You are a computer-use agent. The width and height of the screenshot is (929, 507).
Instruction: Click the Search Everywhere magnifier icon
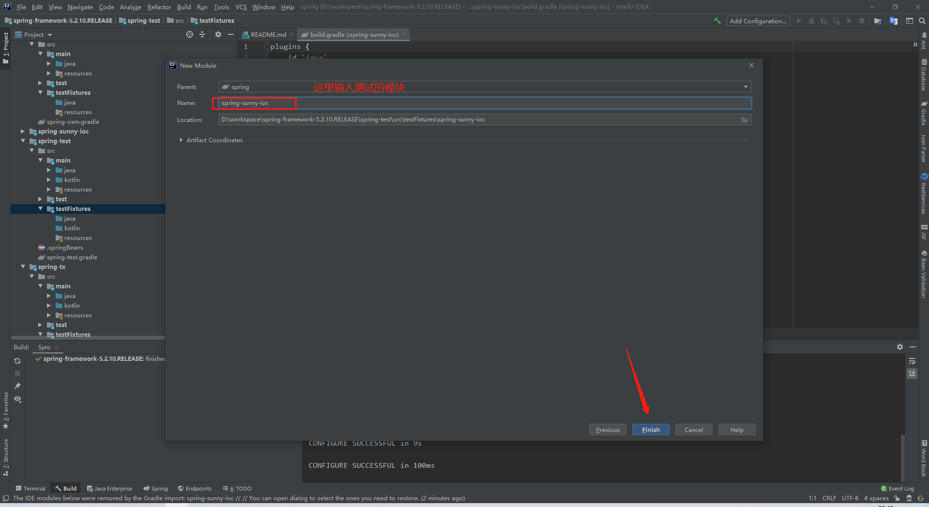pyautogui.click(x=922, y=21)
